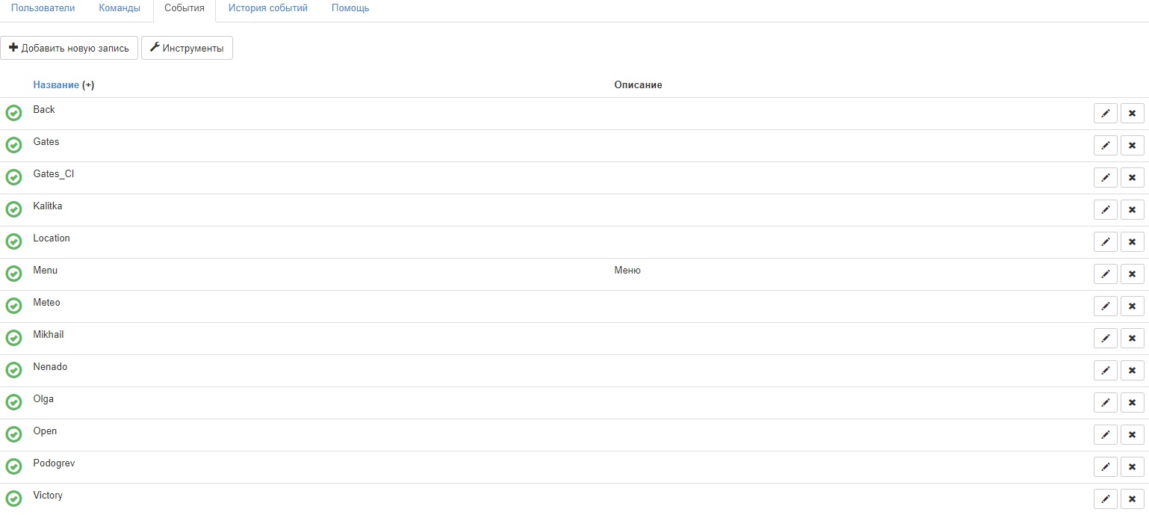Delete the Nenado event
Viewport: 1149px width, 515px height.
1132,371
